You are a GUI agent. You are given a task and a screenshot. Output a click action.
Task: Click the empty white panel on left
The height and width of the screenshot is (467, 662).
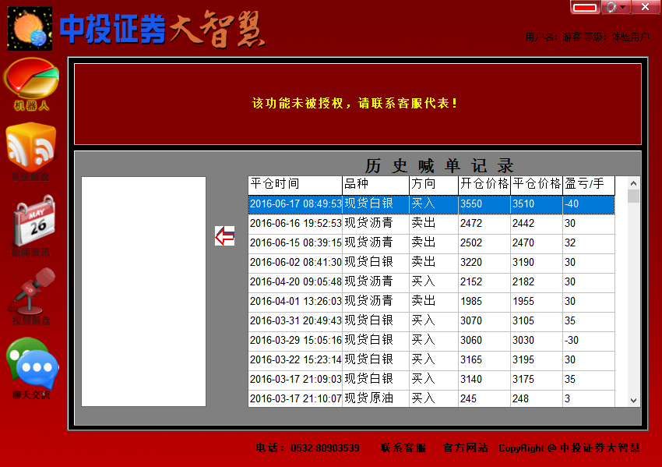click(143, 291)
